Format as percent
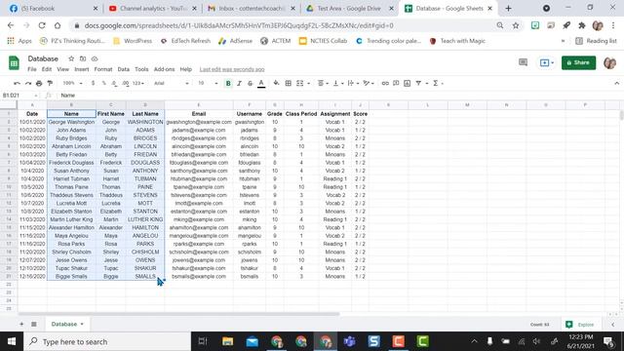 pyautogui.click(x=103, y=83)
